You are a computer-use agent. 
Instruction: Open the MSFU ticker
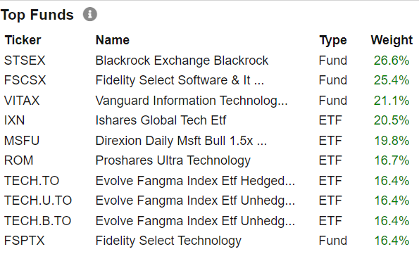point(22,141)
